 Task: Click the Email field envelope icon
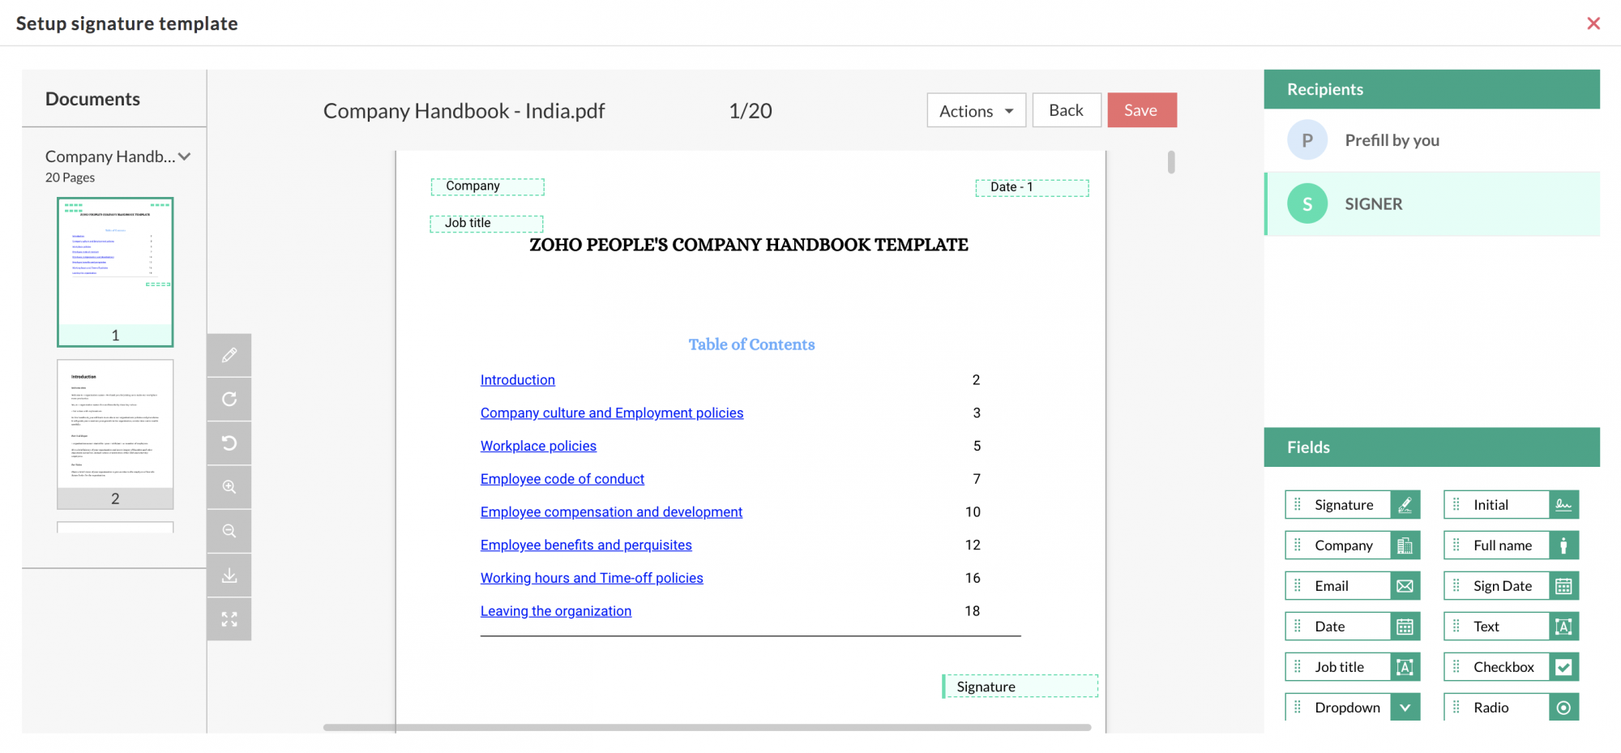point(1405,586)
